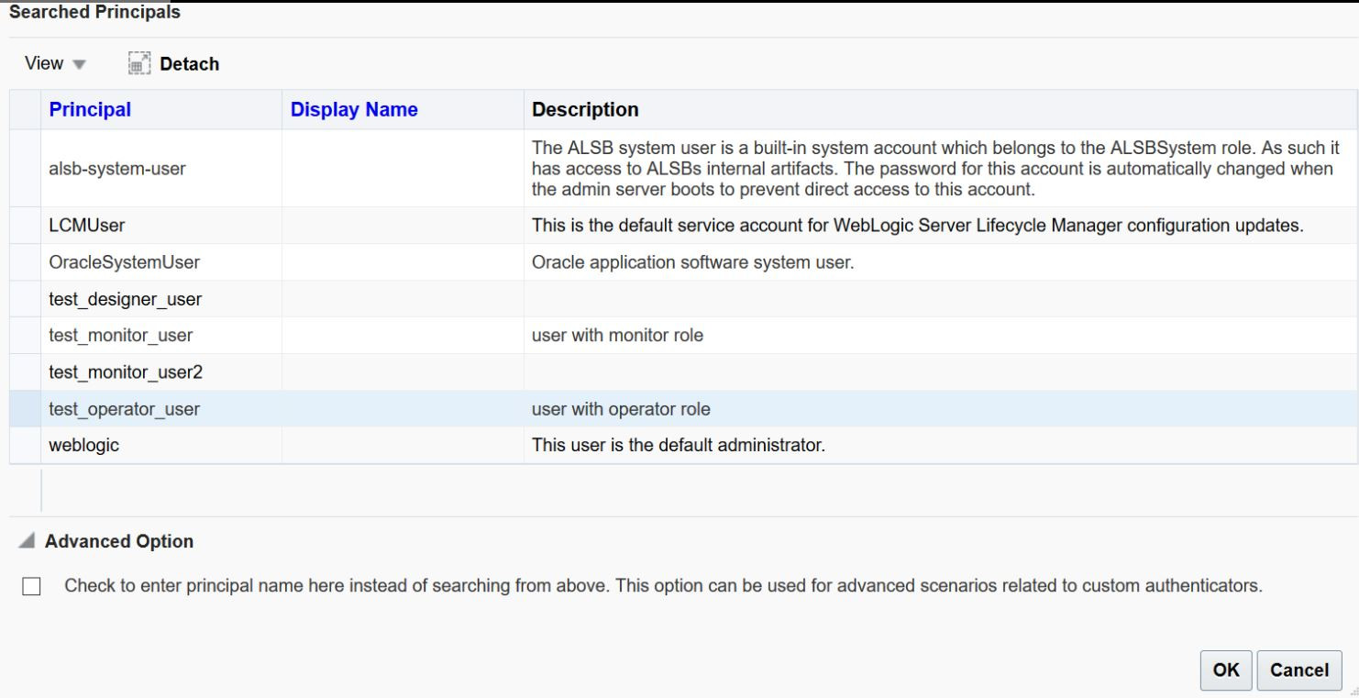The width and height of the screenshot is (1359, 698).
Task: Sort by the Principal column header
Action: [90, 110]
